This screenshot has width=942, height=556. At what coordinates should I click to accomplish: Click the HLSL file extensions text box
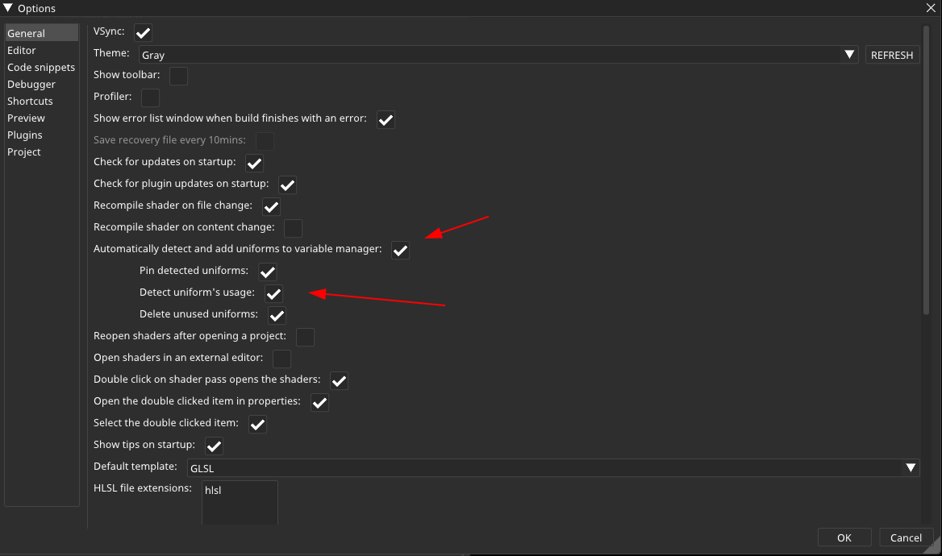(x=240, y=502)
